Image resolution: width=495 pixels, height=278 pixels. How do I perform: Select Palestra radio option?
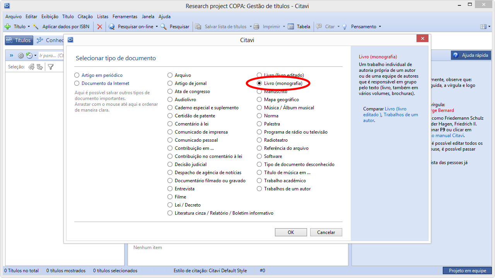tap(259, 124)
